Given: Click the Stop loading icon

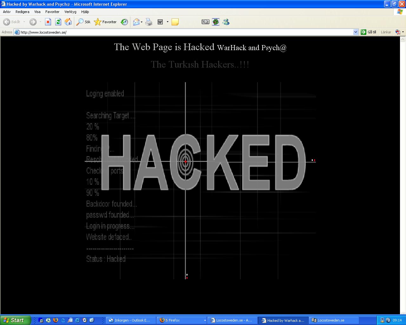Looking at the screenshot, I should point(48,22).
